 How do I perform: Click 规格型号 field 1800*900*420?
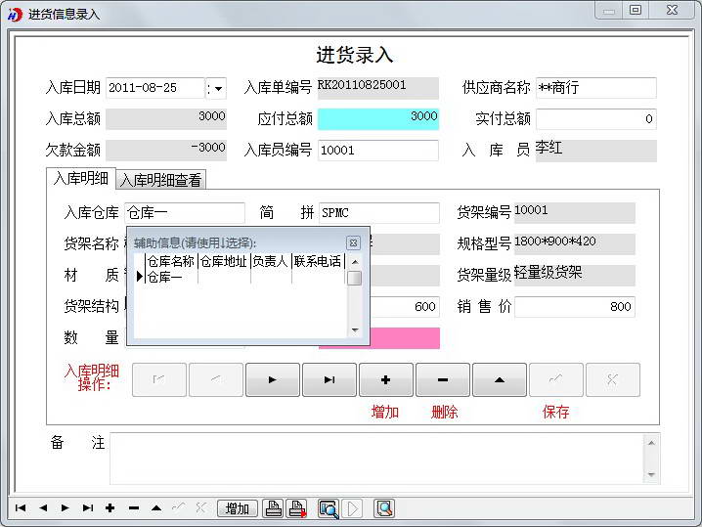(575, 244)
